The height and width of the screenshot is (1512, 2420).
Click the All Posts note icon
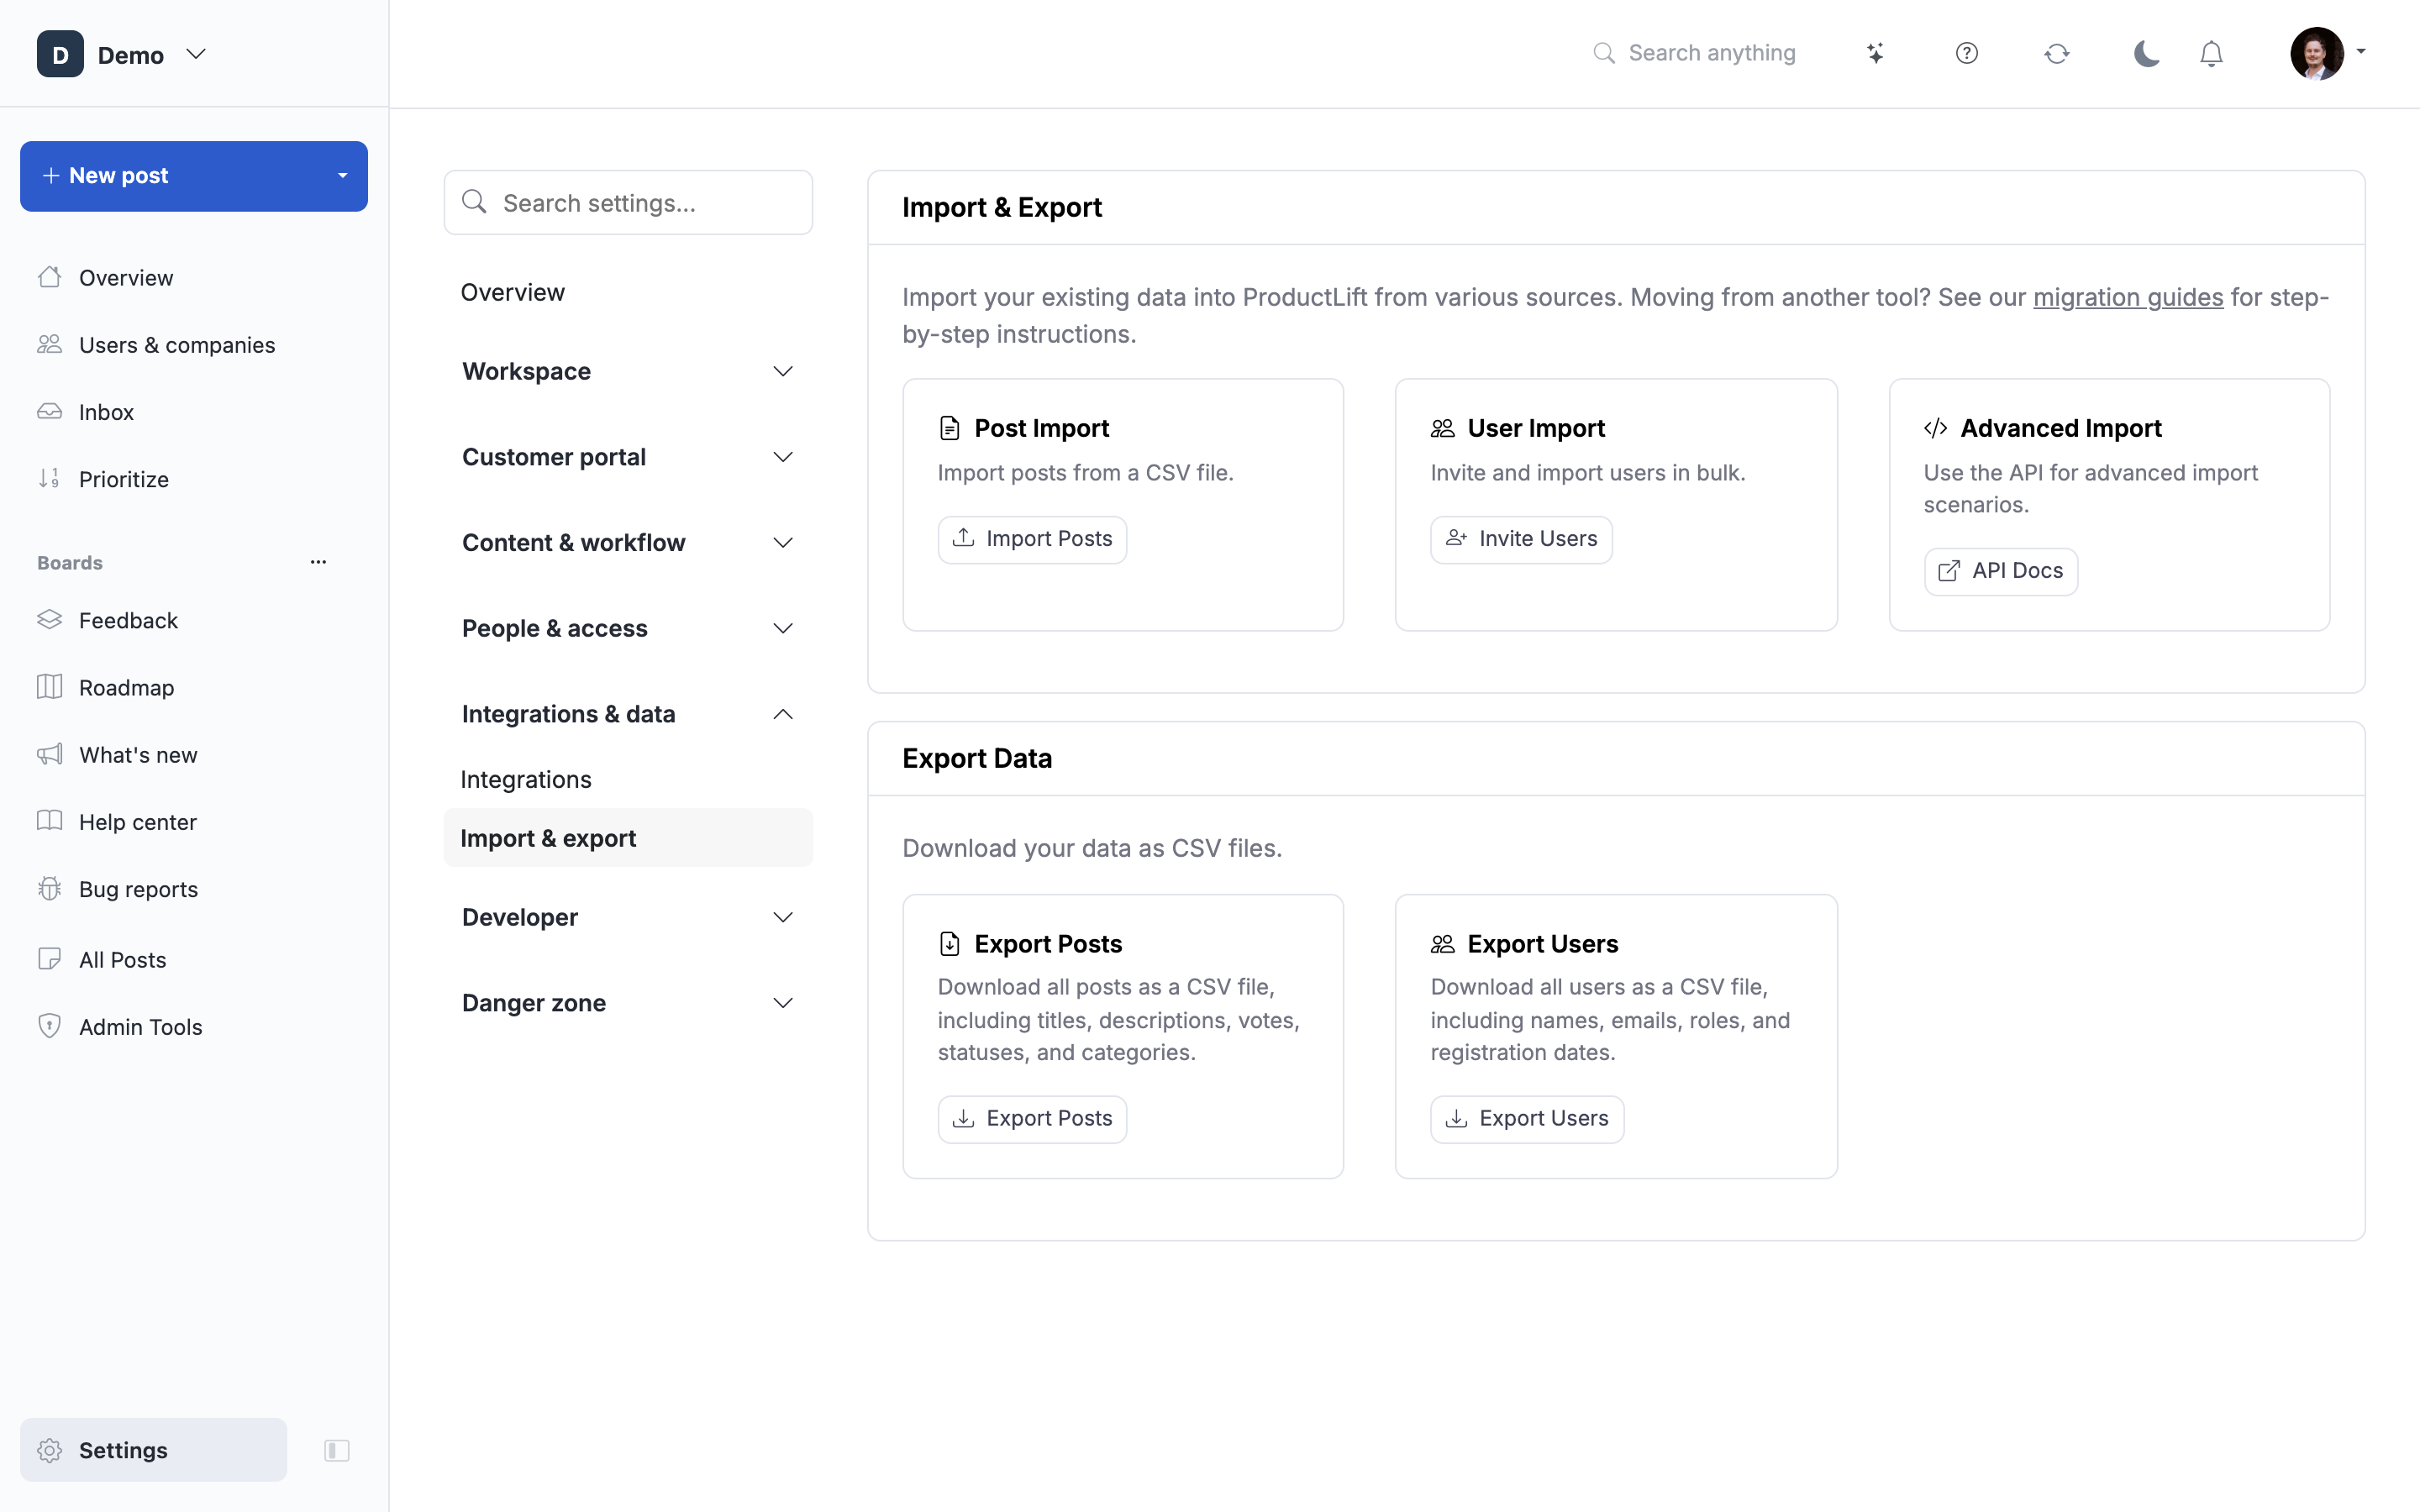[x=50, y=959]
